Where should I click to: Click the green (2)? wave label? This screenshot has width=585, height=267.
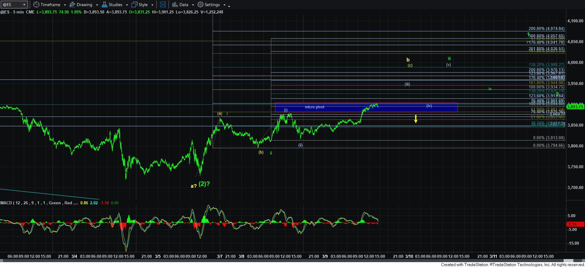(204, 184)
